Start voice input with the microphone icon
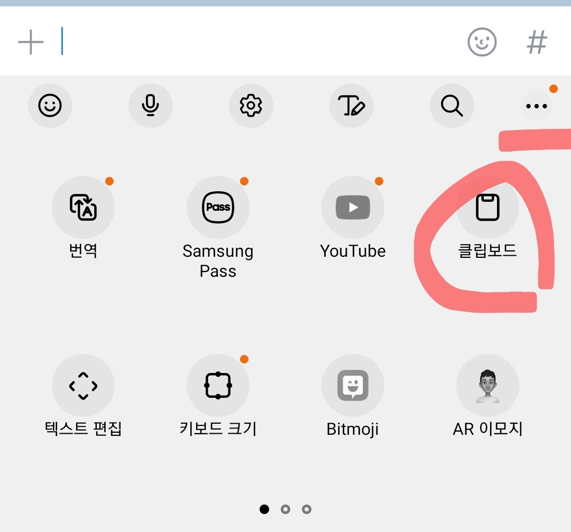The height and width of the screenshot is (532, 571). [151, 105]
